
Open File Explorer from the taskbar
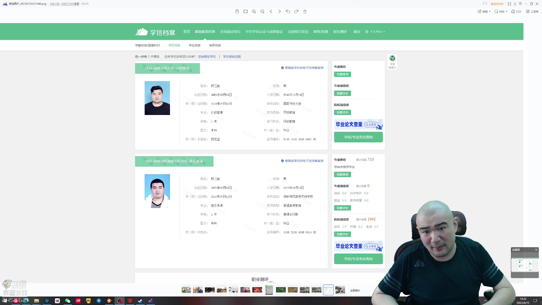36,301
